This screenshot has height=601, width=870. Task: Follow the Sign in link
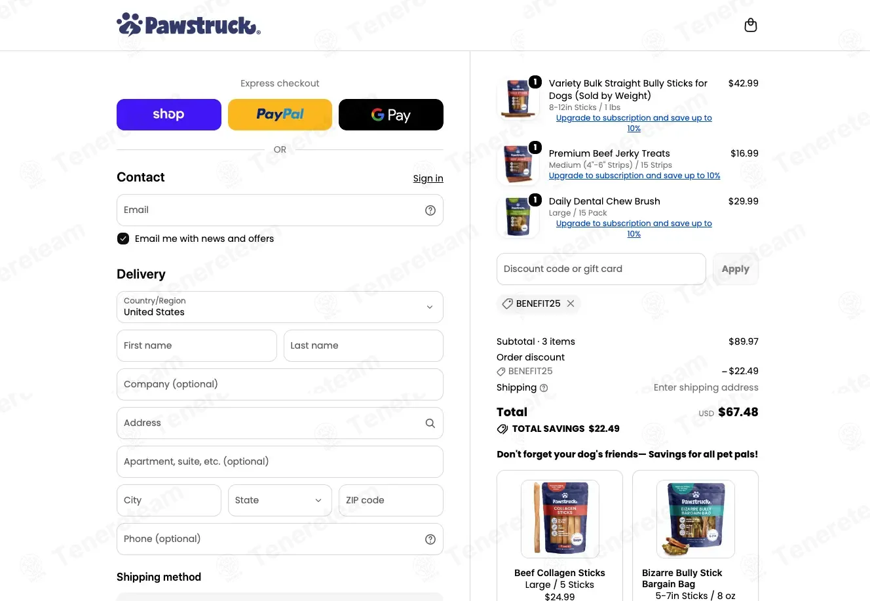point(428,178)
